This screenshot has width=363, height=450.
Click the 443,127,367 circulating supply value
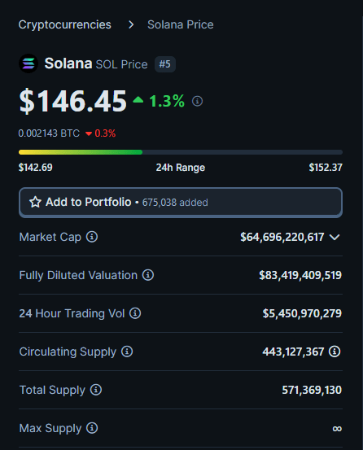pyautogui.click(x=293, y=352)
